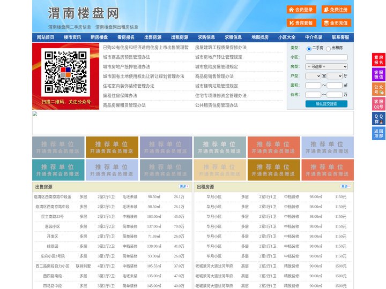Click the minimum 价格 input field
The height and width of the screenshot is (289, 386).
click(313, 95)
